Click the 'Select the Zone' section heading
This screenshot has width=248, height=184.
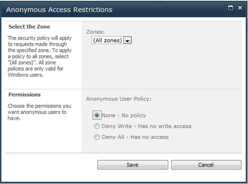click(29, 27)
